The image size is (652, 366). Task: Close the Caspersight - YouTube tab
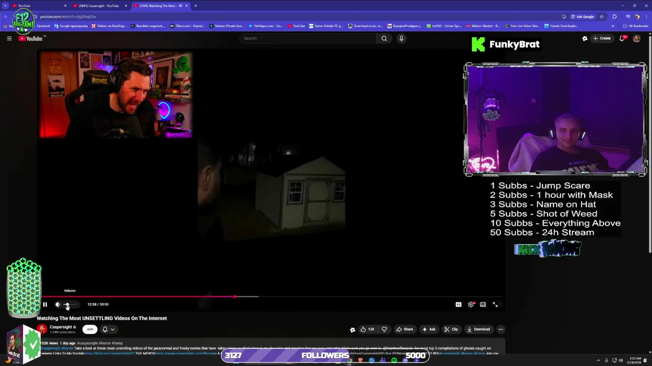click(126, 6)
